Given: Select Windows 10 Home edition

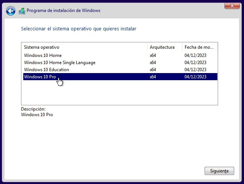Looking at the screenshot, I should [120, 55].
